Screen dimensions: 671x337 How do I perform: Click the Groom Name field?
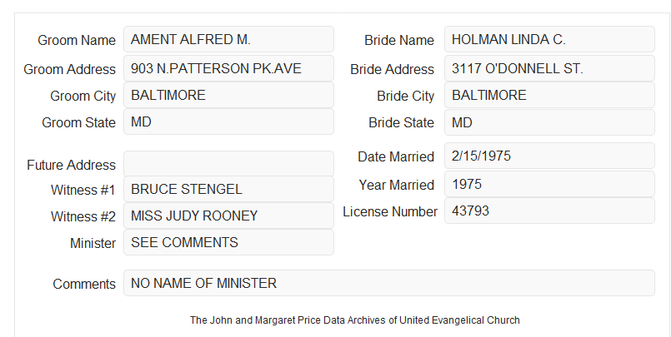[228, 39]
